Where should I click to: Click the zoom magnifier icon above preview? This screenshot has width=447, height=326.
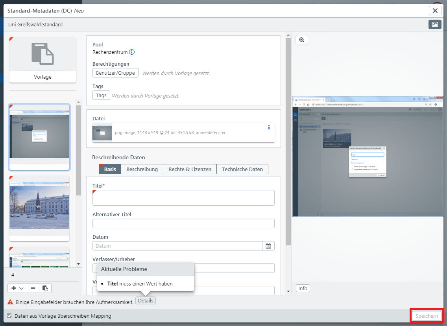coord(302,40)
